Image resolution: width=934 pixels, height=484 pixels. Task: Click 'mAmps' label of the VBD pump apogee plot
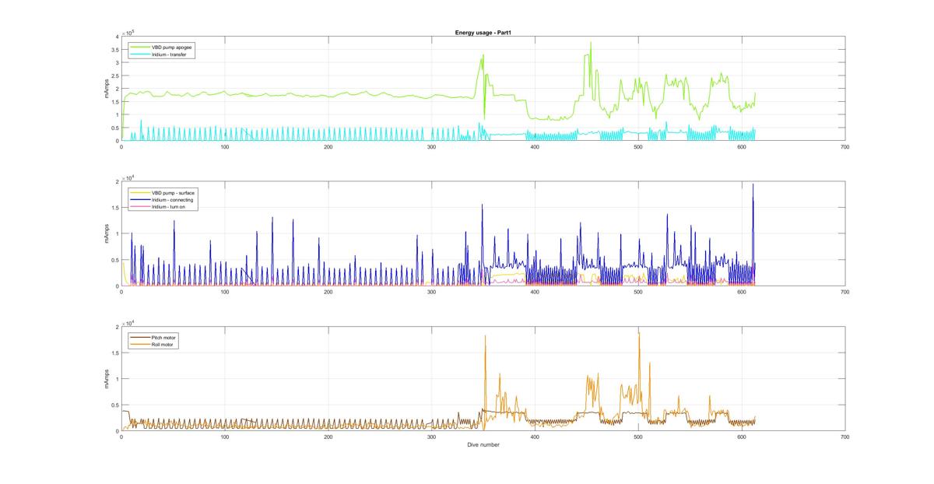[107, 89]
